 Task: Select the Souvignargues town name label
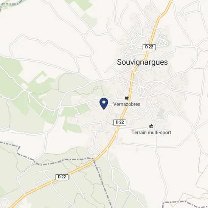142,62
